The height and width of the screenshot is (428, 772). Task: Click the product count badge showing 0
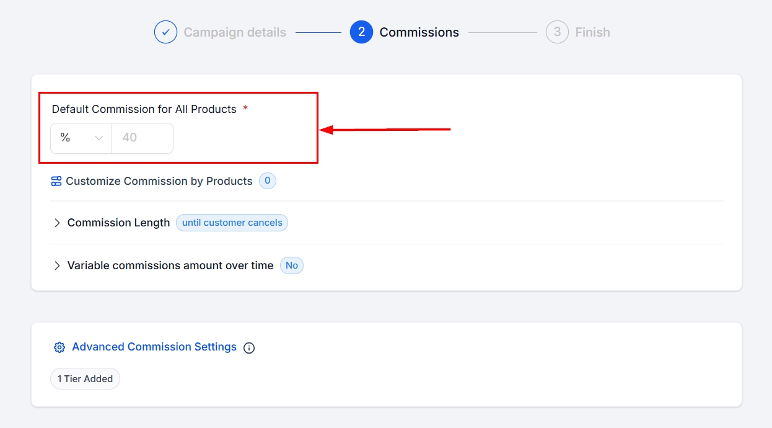(x=267, y=181)
